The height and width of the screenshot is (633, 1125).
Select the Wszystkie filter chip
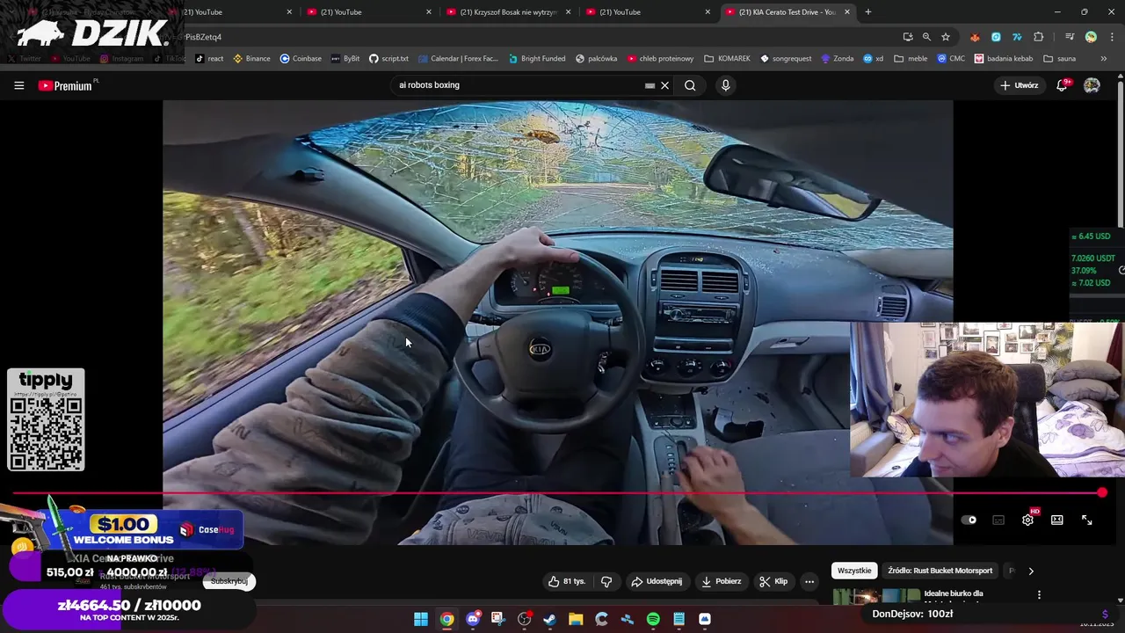(854, 571)
